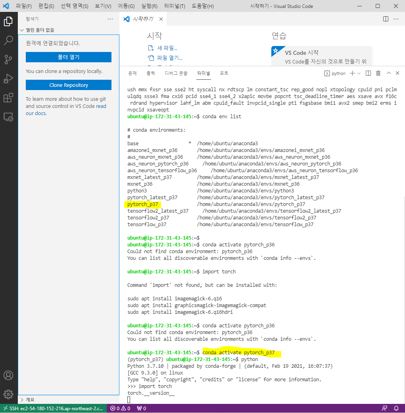Open the Accounts menu icon

(8, 375)
